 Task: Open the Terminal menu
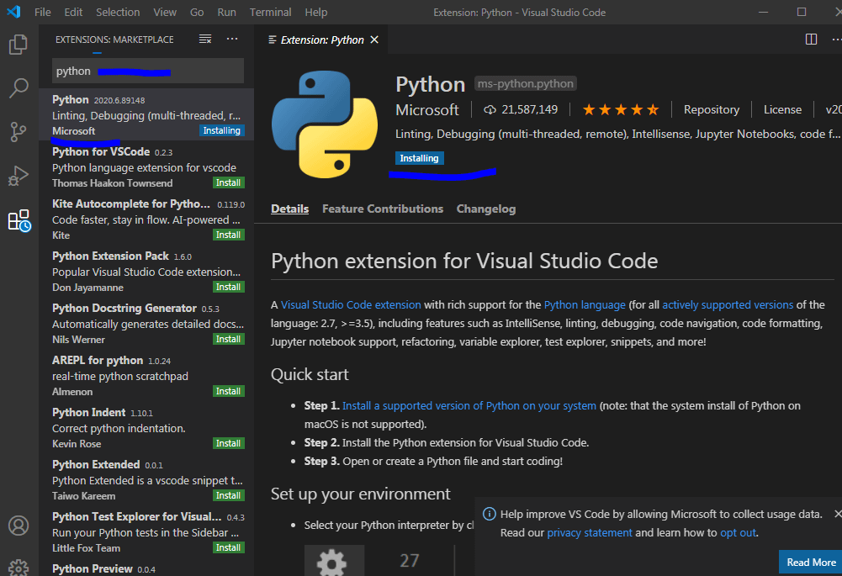[270, 12]
